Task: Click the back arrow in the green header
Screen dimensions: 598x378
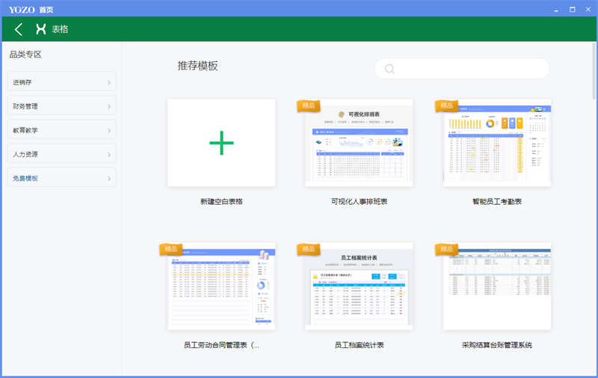Action: 19,29
